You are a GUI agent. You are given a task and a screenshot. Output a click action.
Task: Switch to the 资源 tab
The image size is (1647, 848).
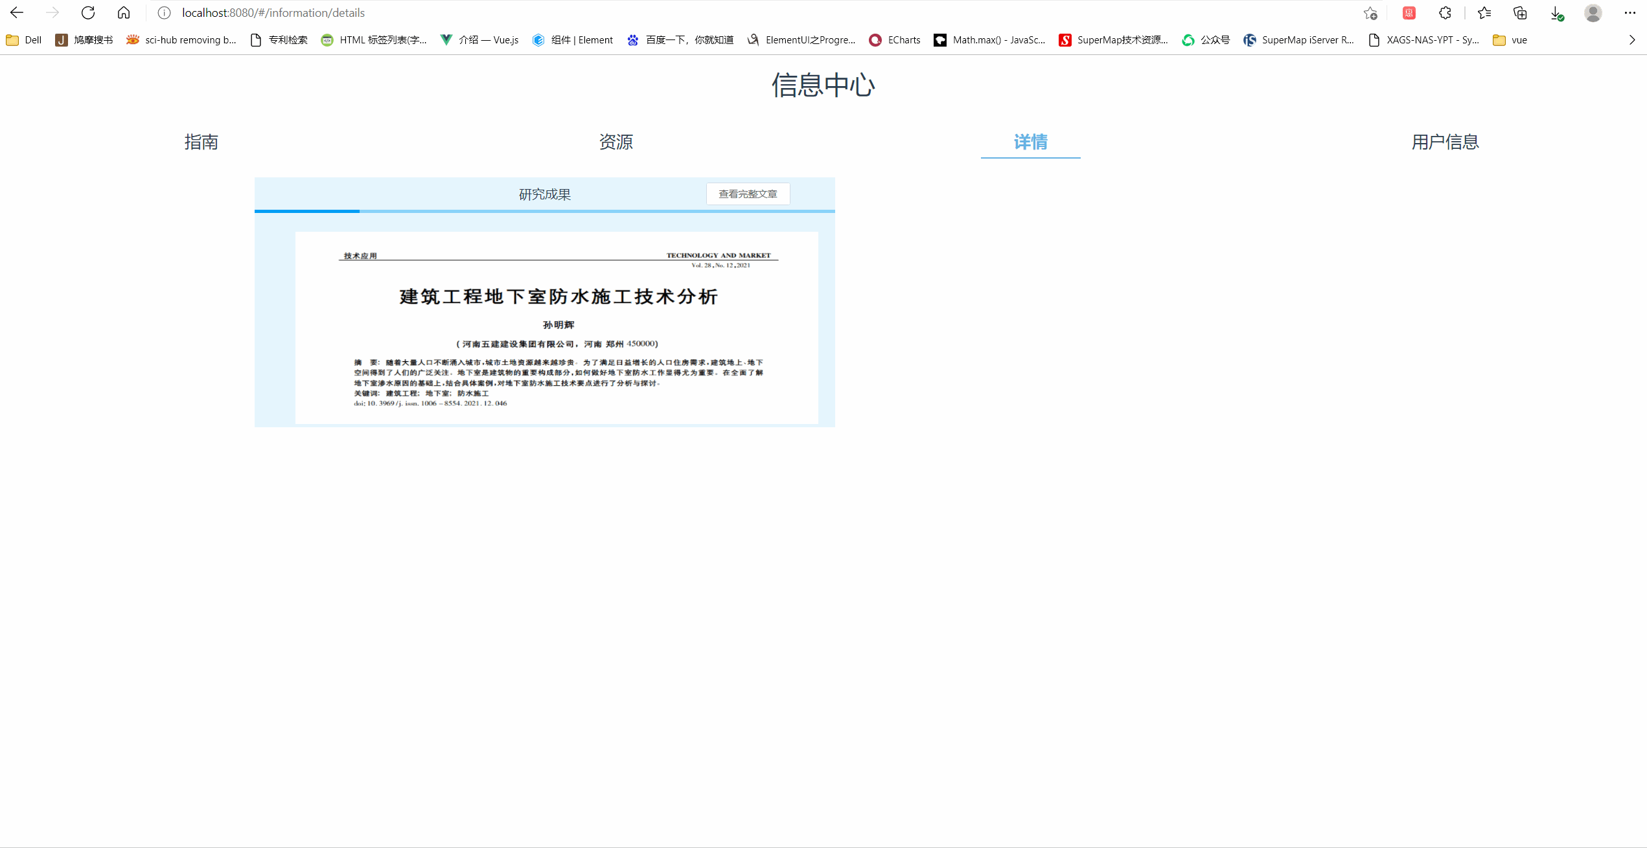[x=616, y=142]
